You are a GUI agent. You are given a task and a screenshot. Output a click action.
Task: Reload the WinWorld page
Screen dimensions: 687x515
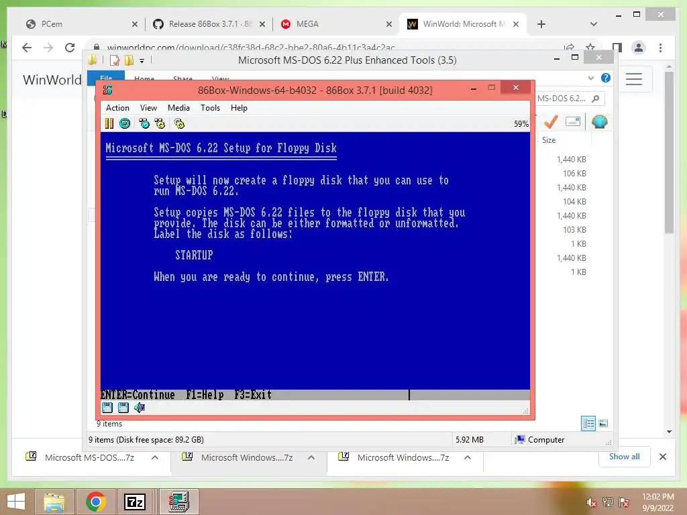(x=70, y=48)
